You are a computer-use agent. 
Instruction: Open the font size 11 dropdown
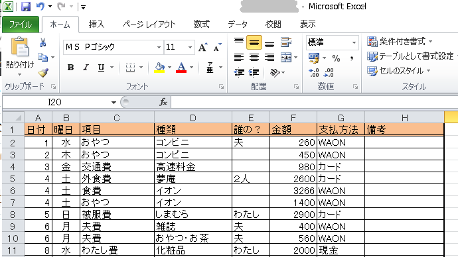click(190, 47)
